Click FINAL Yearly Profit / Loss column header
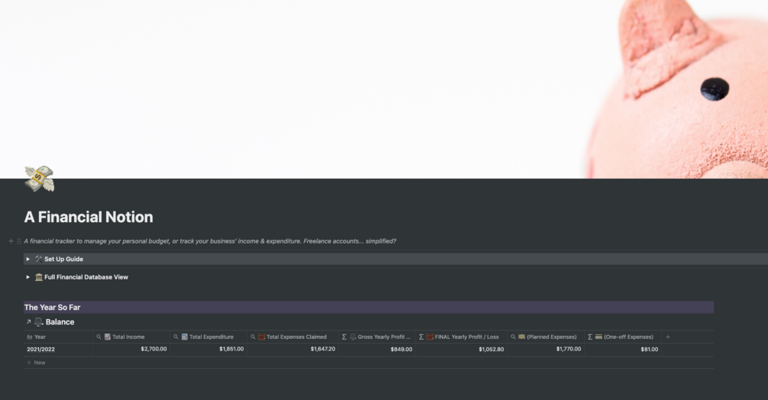 click(x=461, y=337)
